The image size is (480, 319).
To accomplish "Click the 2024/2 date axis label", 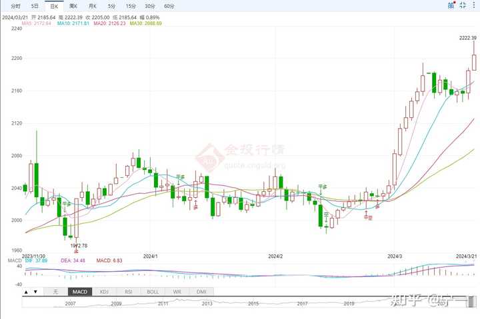I will tap(275, 256).
